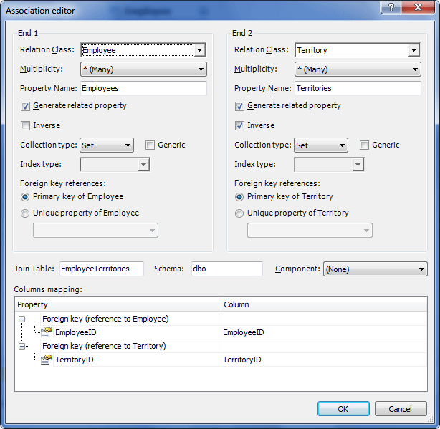Open End 2 unique property of Territory dropdown
Viewport: 440px width, 429px height.
point(310,231)
